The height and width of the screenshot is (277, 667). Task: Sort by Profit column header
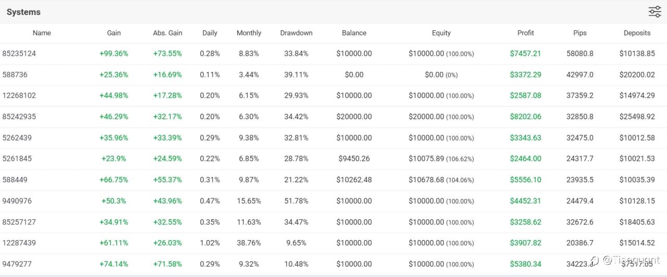click(525, 33)
